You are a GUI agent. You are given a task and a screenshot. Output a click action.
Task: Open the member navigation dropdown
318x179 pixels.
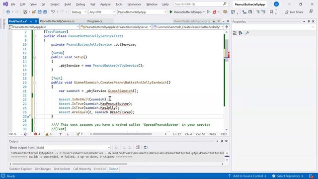tap(188, 27)
